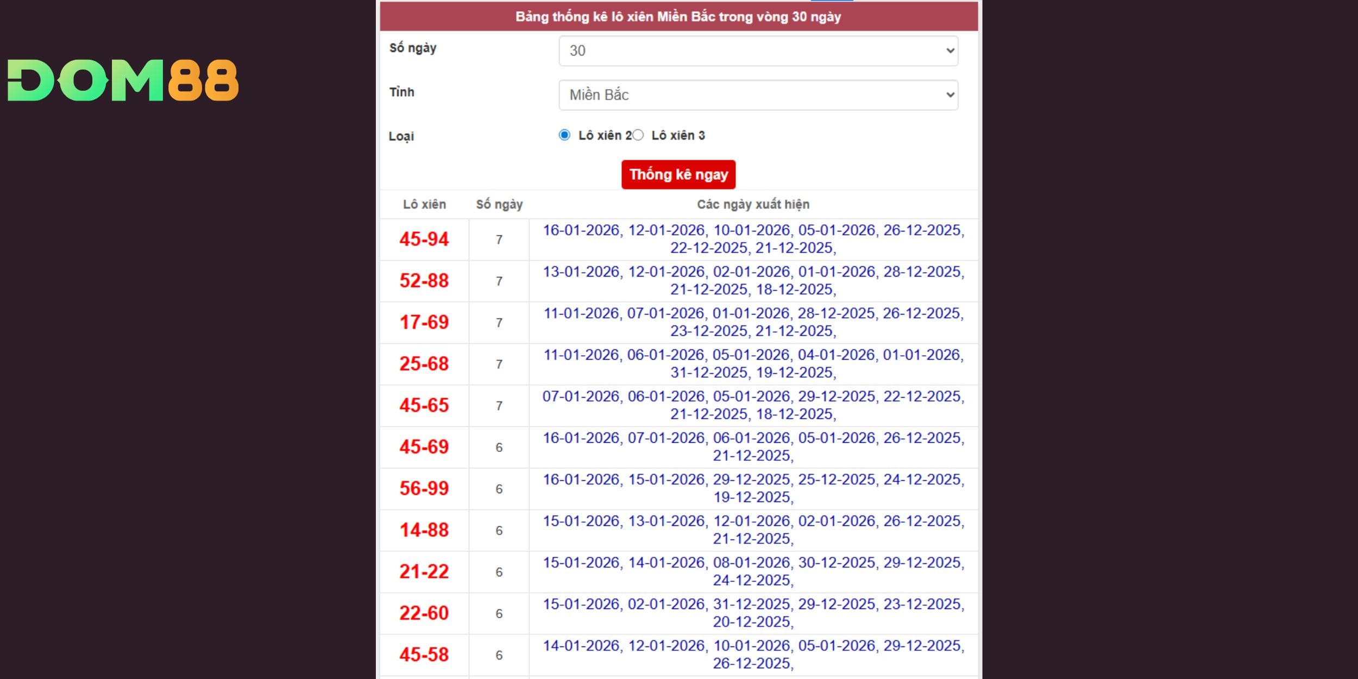Click the Số ngày column header
The height and width of the screenshot is (679, 1358).
click(x=499, y=205)
